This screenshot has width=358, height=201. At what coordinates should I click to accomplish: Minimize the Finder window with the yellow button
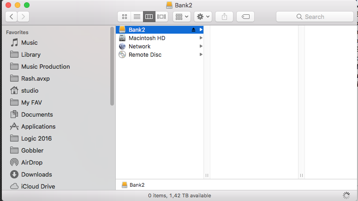point(18,5)
